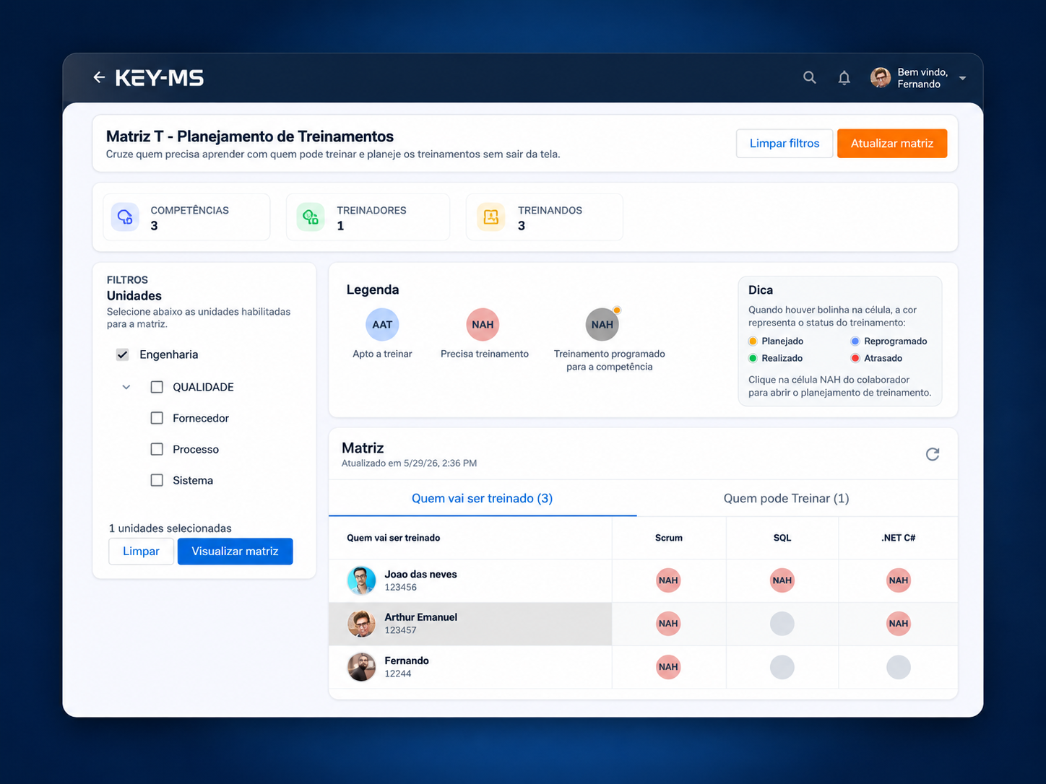Viewport: 1046px width, 784px height.
Task: Go back using the arrow beside KEY-MS
Action: coord(99,77)
